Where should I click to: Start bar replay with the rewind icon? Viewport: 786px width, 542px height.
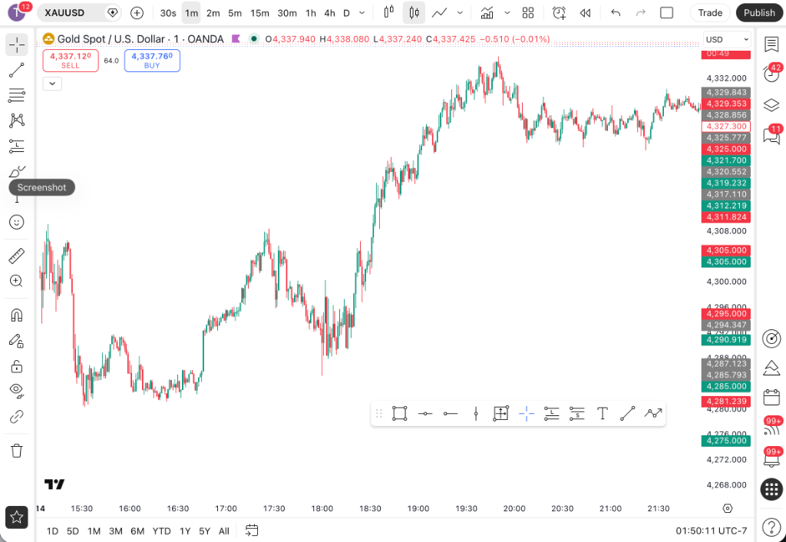(x=585, y=12)
